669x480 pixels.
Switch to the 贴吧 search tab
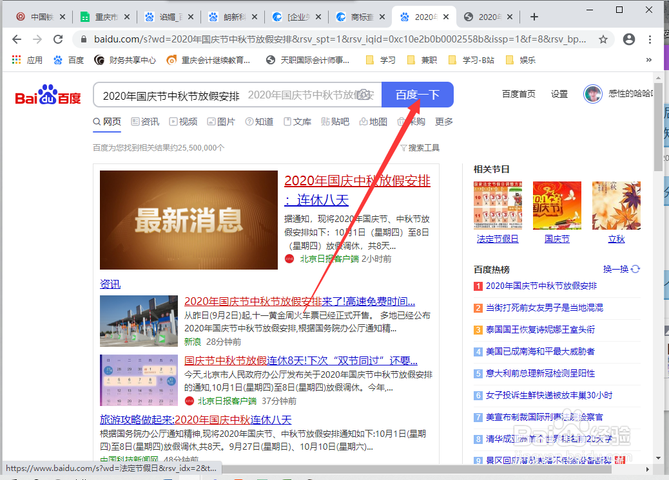[335, 122]
